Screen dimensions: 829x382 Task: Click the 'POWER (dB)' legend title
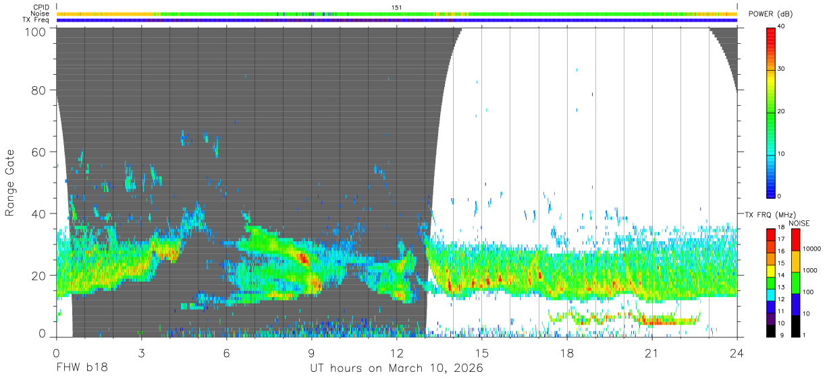[770, 14]
